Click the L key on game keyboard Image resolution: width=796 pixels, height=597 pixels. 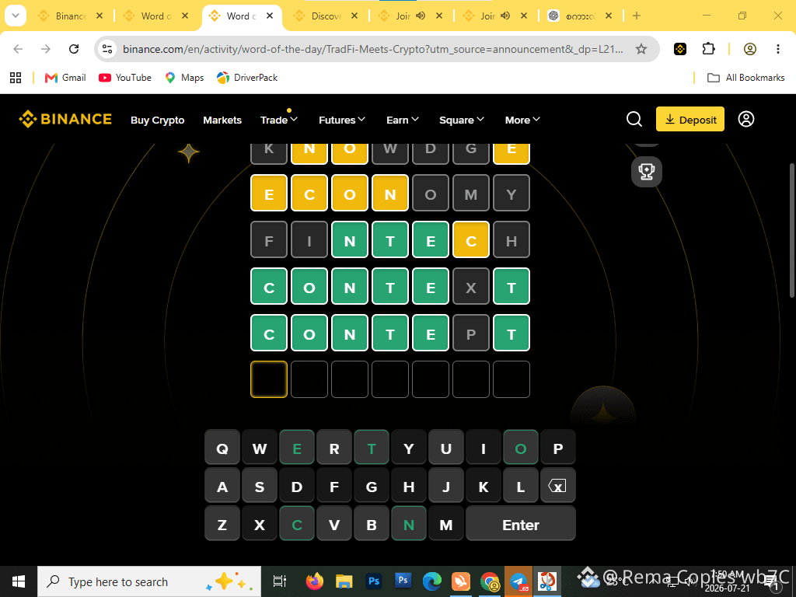pyautogui.click(x=520, y=487)
